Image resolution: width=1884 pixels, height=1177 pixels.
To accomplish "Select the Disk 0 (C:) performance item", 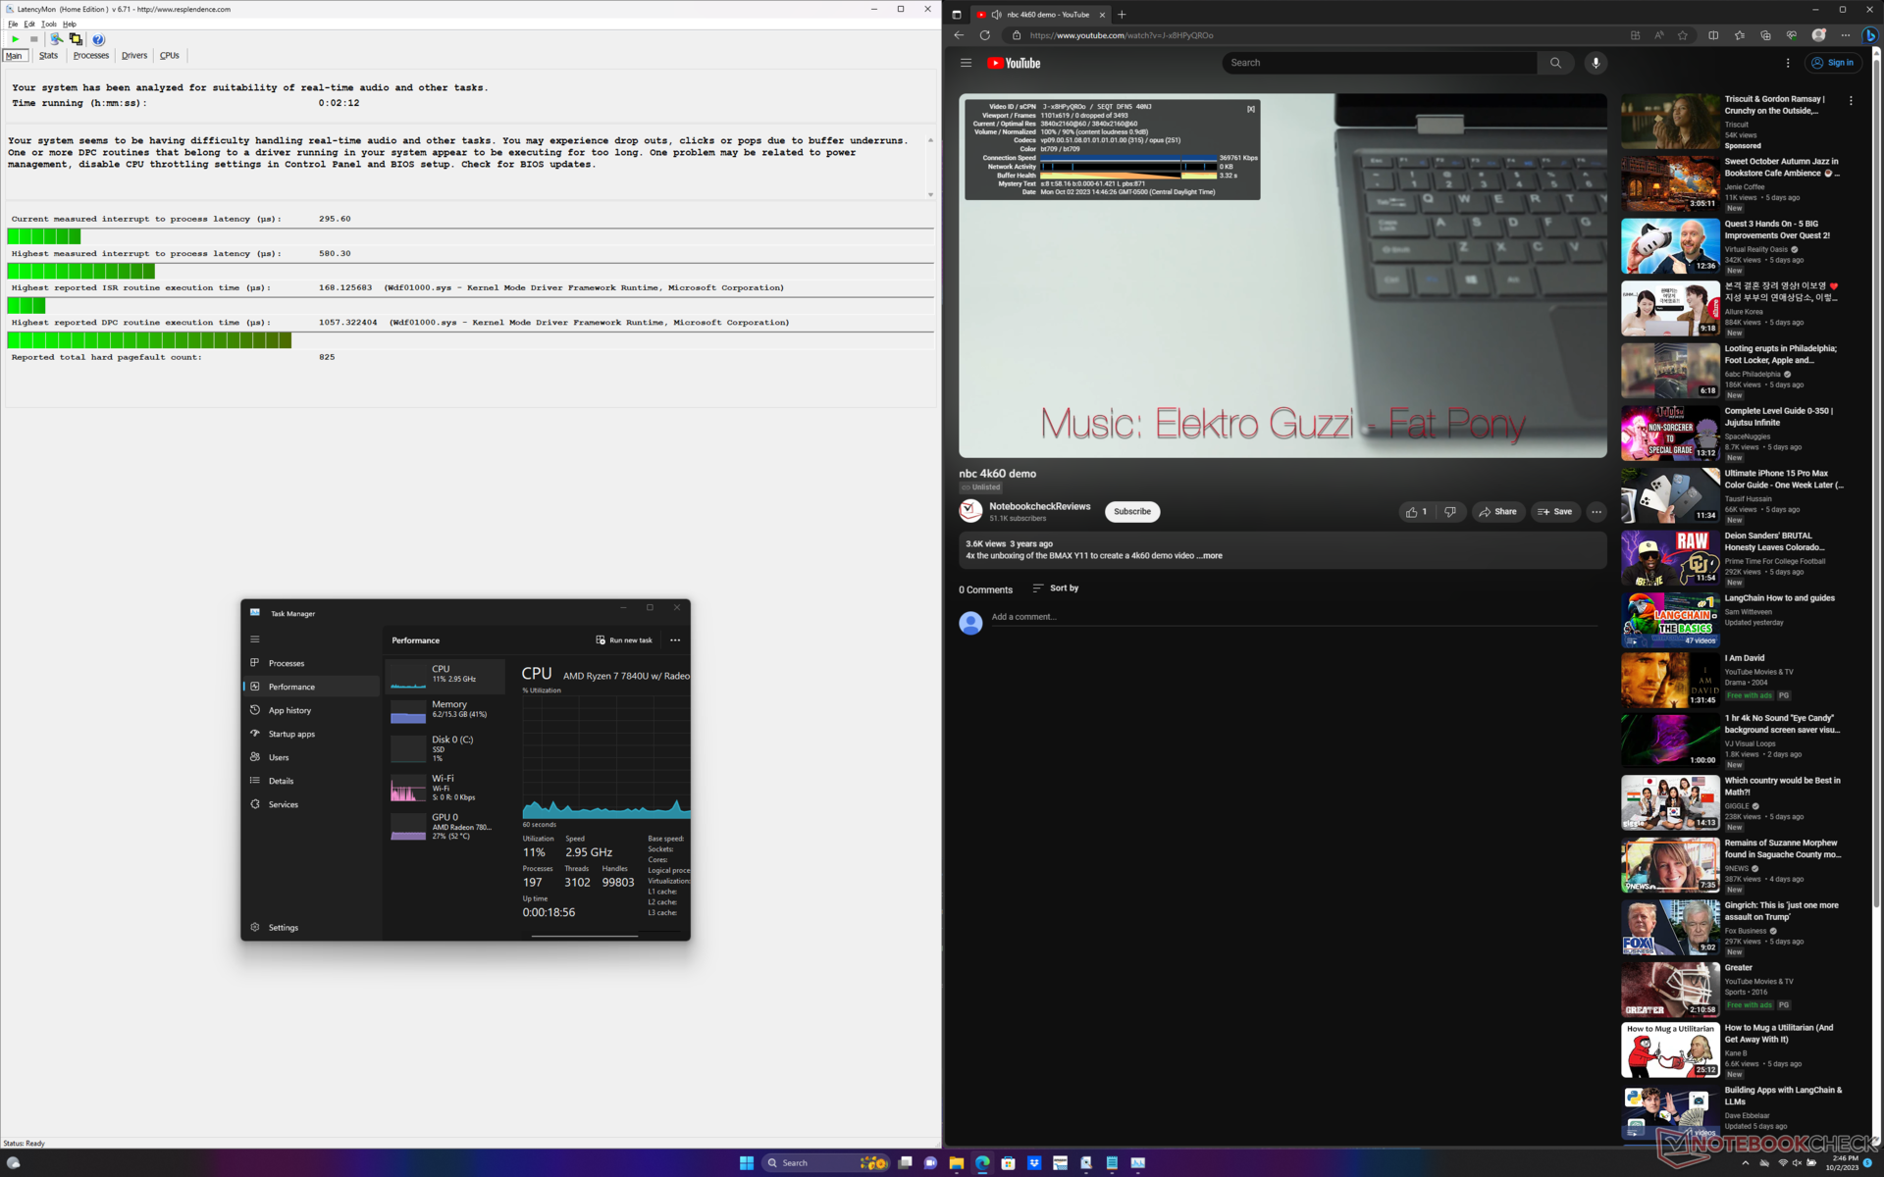I will point(445,748).
